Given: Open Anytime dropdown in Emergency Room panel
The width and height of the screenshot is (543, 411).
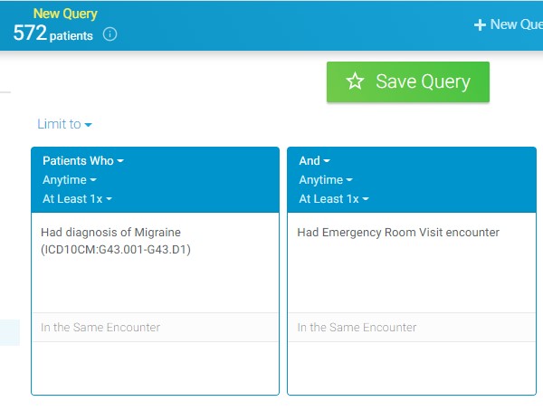Looking at the screenshot, I should [x=326, y=180].
